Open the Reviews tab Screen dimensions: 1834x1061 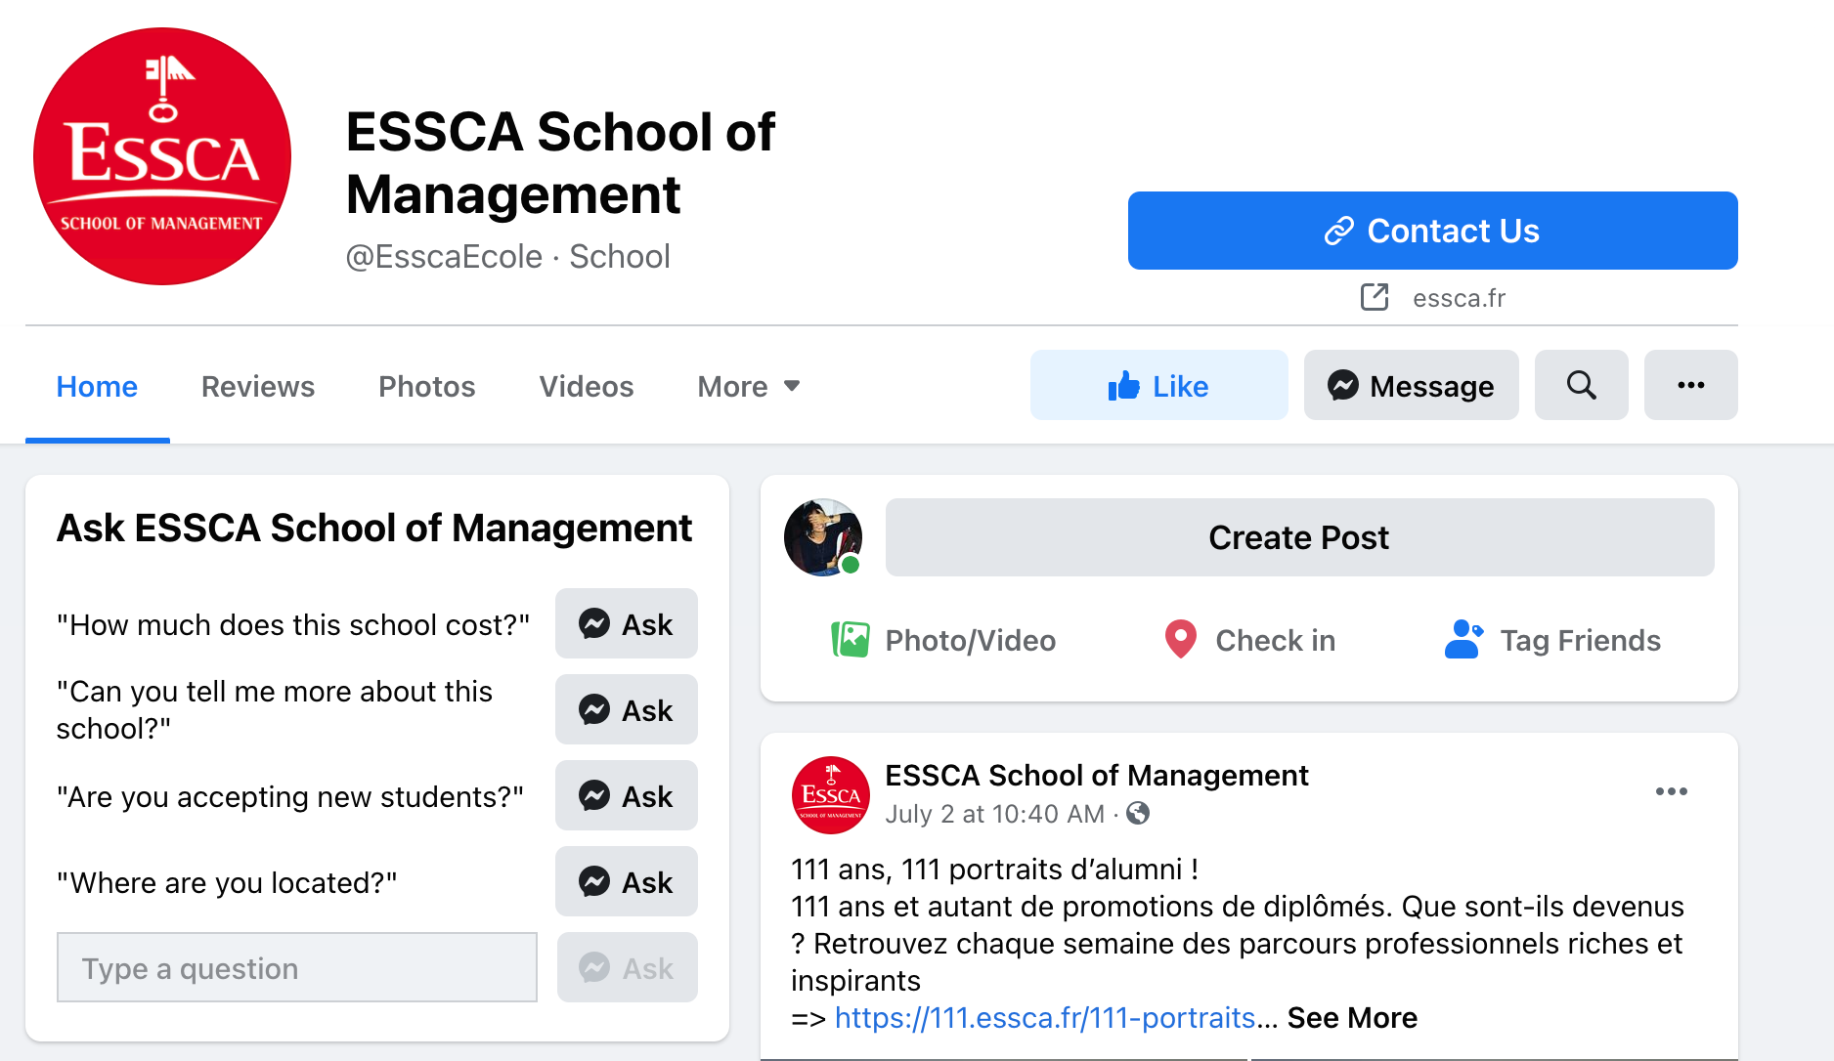tap(258, 387)
